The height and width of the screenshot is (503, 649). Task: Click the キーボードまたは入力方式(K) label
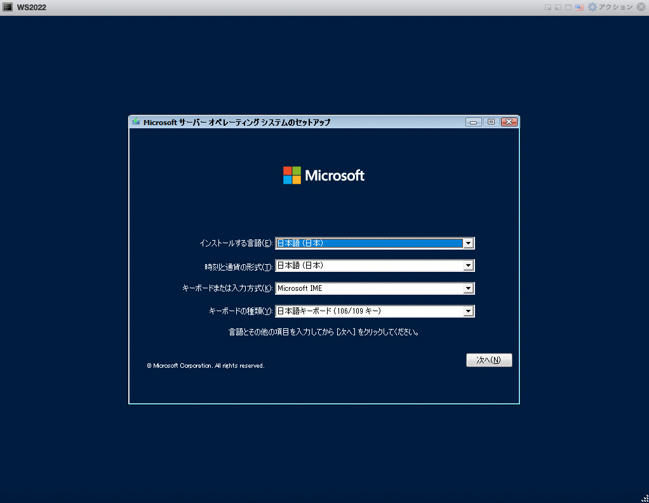pyautogui.click(x=227, y=288)
